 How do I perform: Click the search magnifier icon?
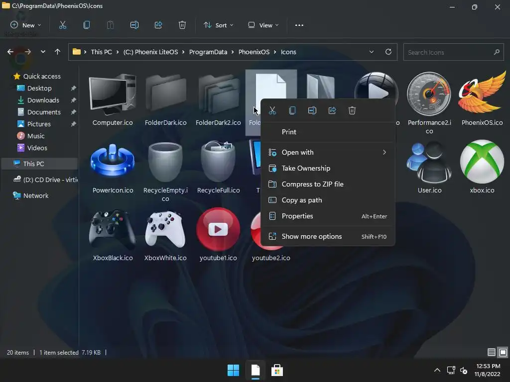pos(497,52)
